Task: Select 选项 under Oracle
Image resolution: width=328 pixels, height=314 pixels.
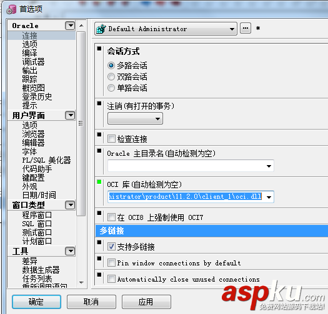Action: pos(30,44)
